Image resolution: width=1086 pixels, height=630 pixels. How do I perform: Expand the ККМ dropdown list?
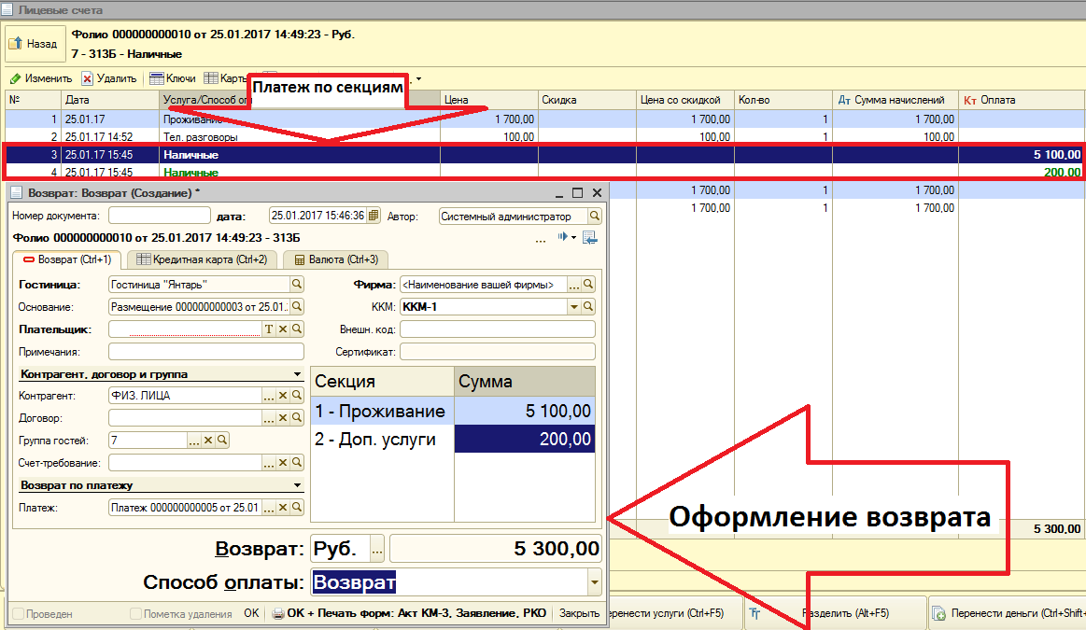[x=574, y=307]
